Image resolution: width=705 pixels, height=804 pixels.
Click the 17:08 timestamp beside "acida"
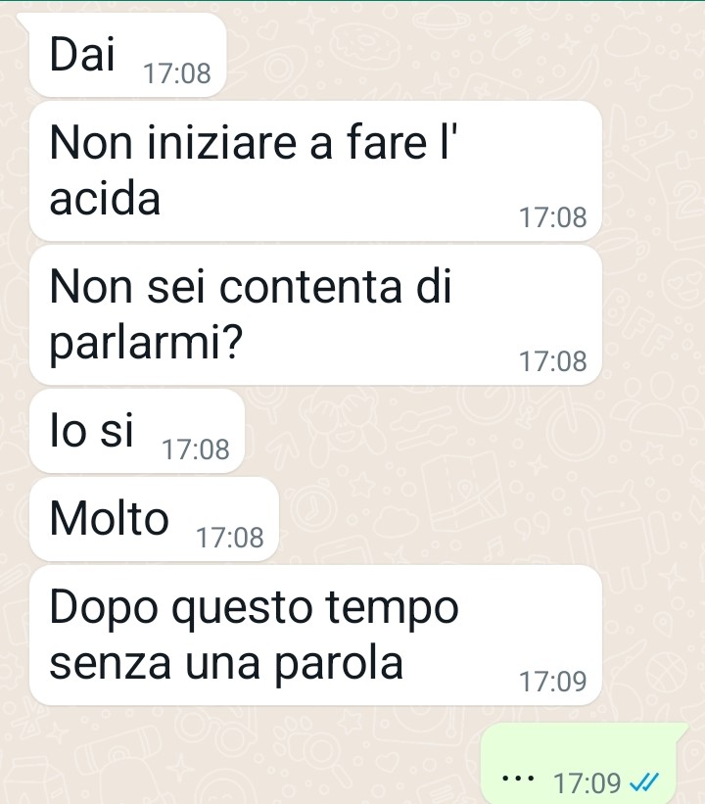point(552,217)
